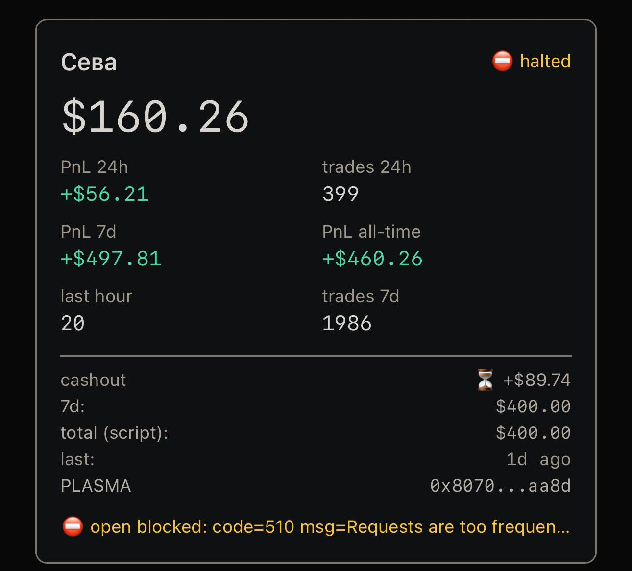This screenshot has width=632, height=571.
Task: Click the red halted status icon
Action: (502, 61)
